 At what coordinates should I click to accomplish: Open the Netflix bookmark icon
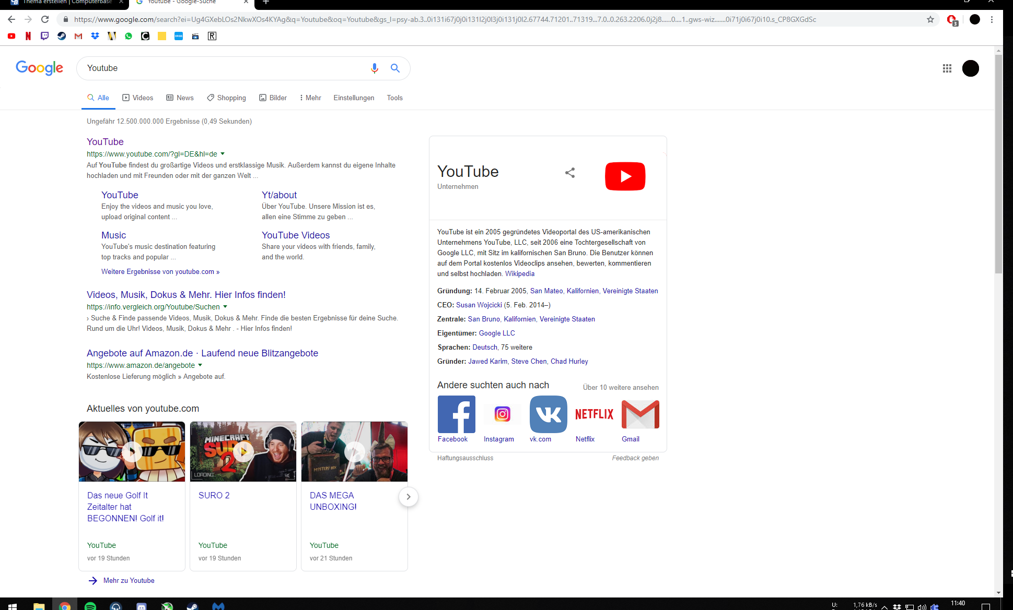coord(28,36)
